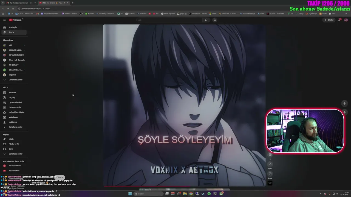Reload the current page
351x197 pixels.
tap(13, 8)
